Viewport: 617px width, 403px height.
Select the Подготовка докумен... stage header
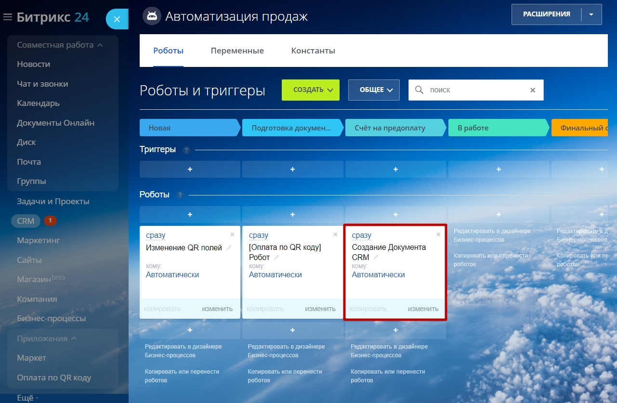(293, 128)
